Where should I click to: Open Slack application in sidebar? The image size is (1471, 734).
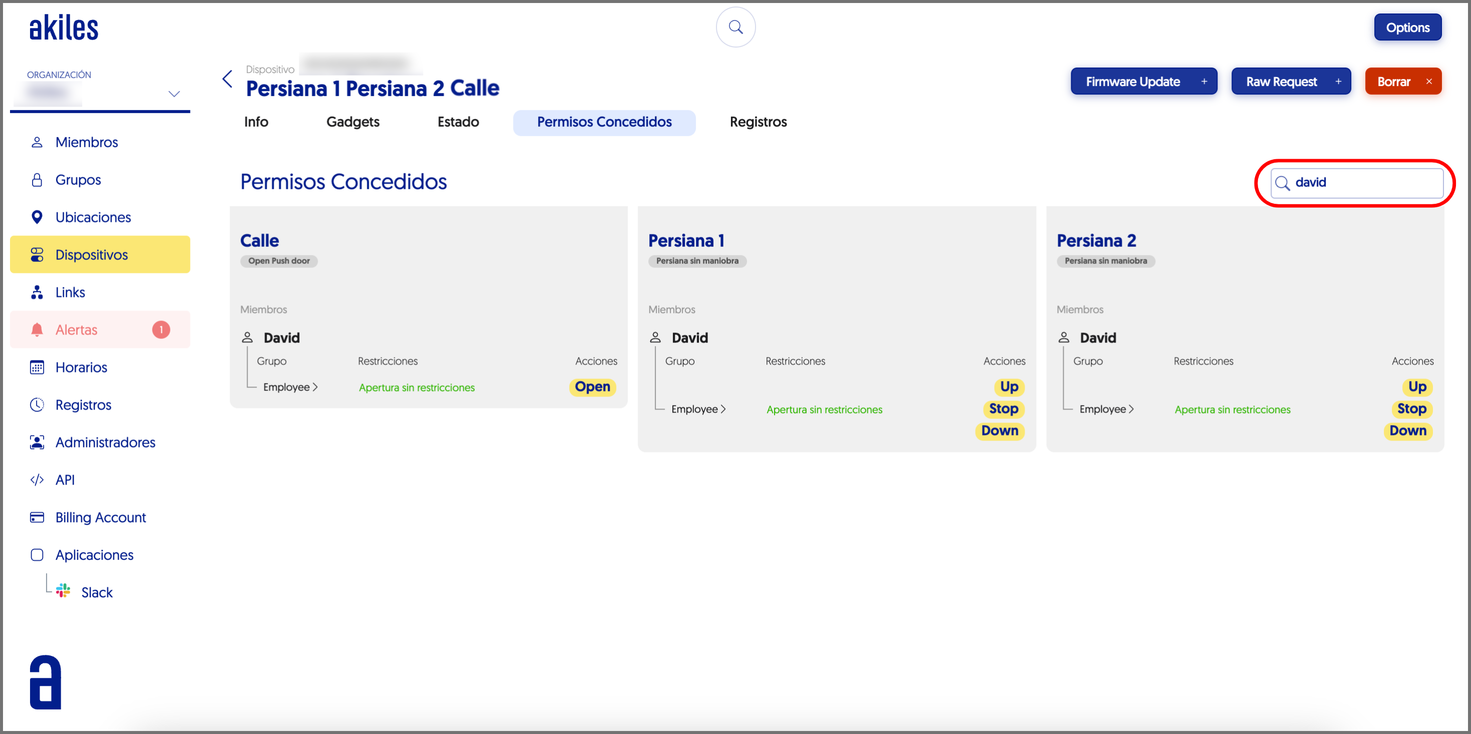pyautogui.click(x=97, y=592)
